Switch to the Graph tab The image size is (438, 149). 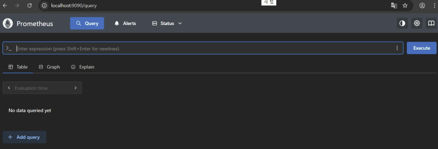(49, 67)
